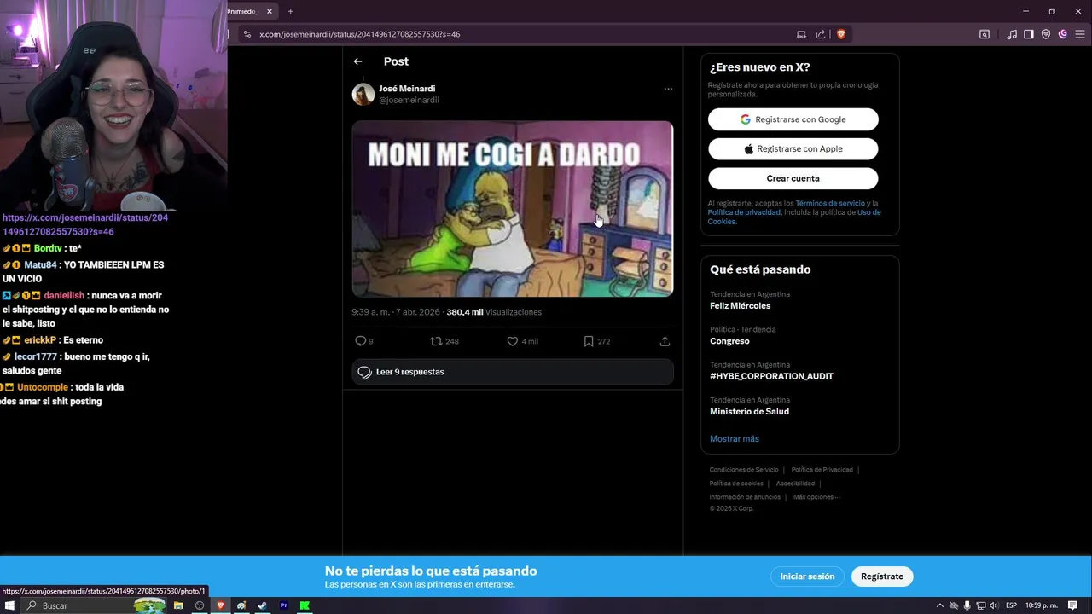Click Registrarse con Google
The image size is (1092, 614).
point(793,119)
